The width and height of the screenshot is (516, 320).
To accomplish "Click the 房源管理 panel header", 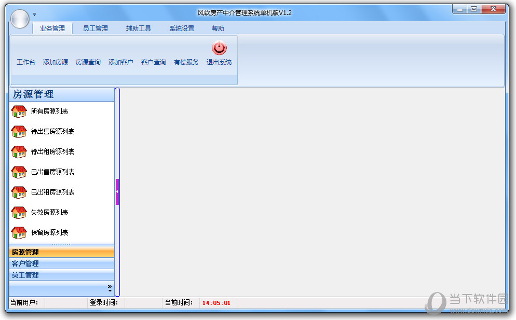I will coord(62,94).
